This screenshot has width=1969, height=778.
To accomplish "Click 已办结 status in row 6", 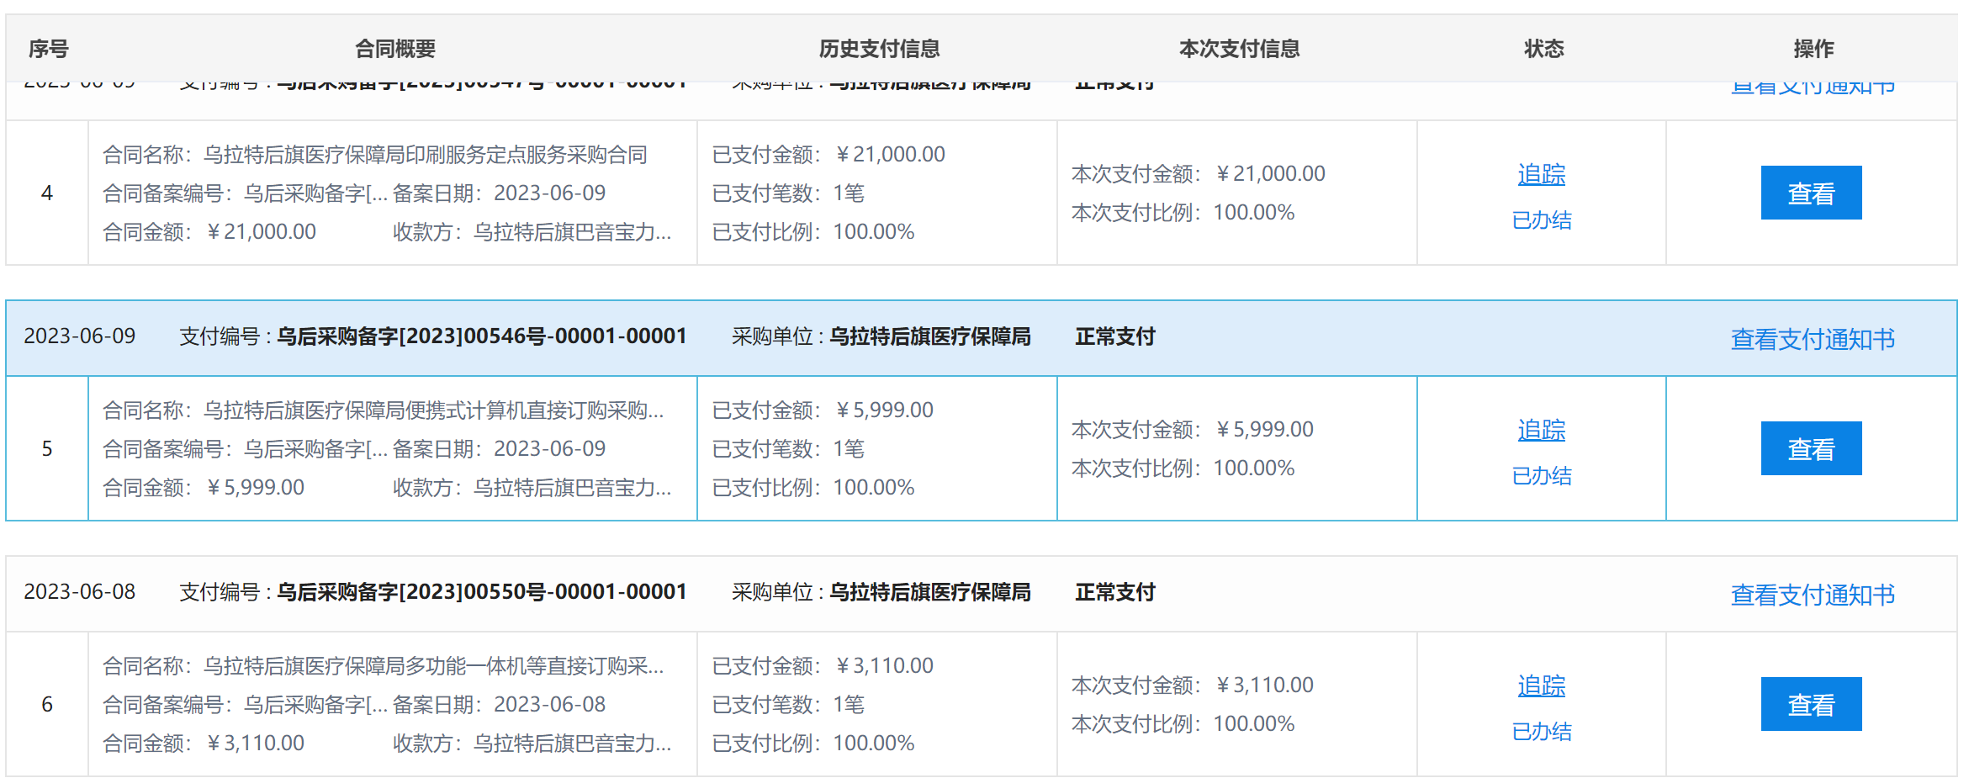I will coord(1542,731).
